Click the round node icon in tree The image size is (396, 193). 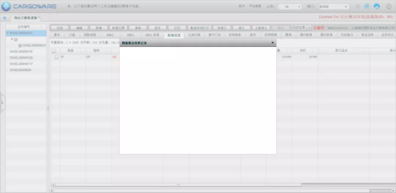coord(16,39)
